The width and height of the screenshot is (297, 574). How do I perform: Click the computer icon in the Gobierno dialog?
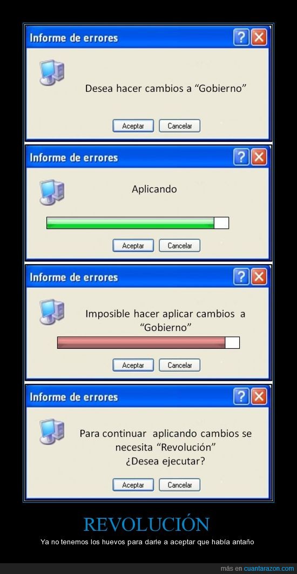pos(52,72)
